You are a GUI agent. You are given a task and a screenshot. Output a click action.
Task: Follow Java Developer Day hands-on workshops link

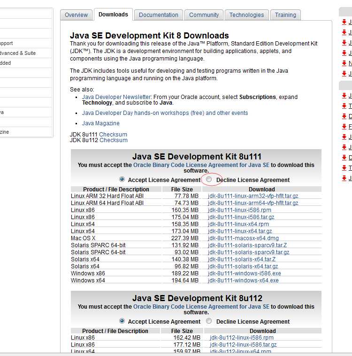165,113
